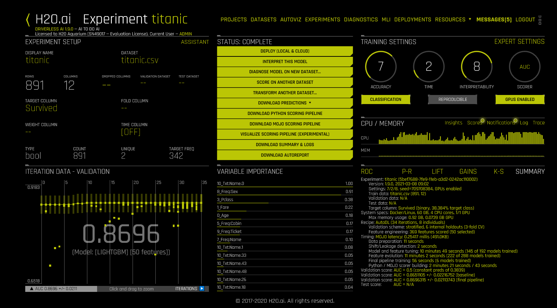Click the Interpretability dial showing 8
557x308 pixels.
(x=476, y=67)
